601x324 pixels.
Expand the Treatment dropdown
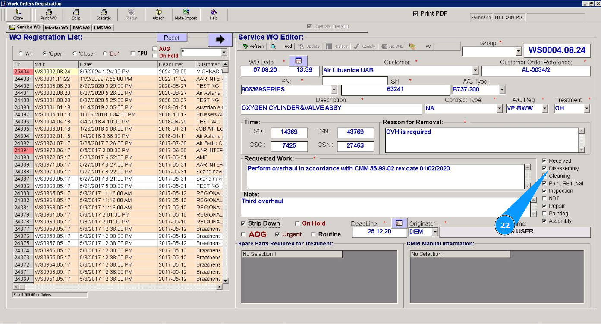(587, 109)
